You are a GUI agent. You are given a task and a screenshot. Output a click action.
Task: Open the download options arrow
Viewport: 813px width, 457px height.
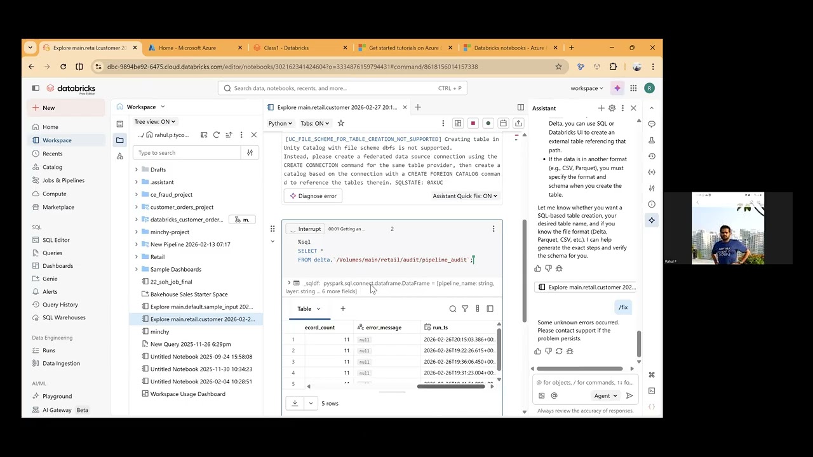click(x=311, y=403)
